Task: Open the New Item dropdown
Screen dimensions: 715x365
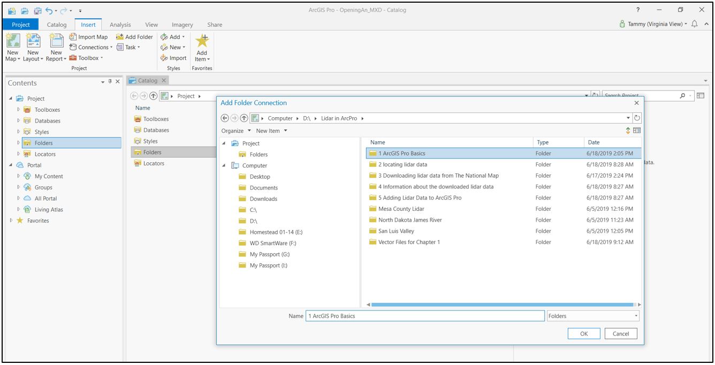Action: tap(268, 130)
